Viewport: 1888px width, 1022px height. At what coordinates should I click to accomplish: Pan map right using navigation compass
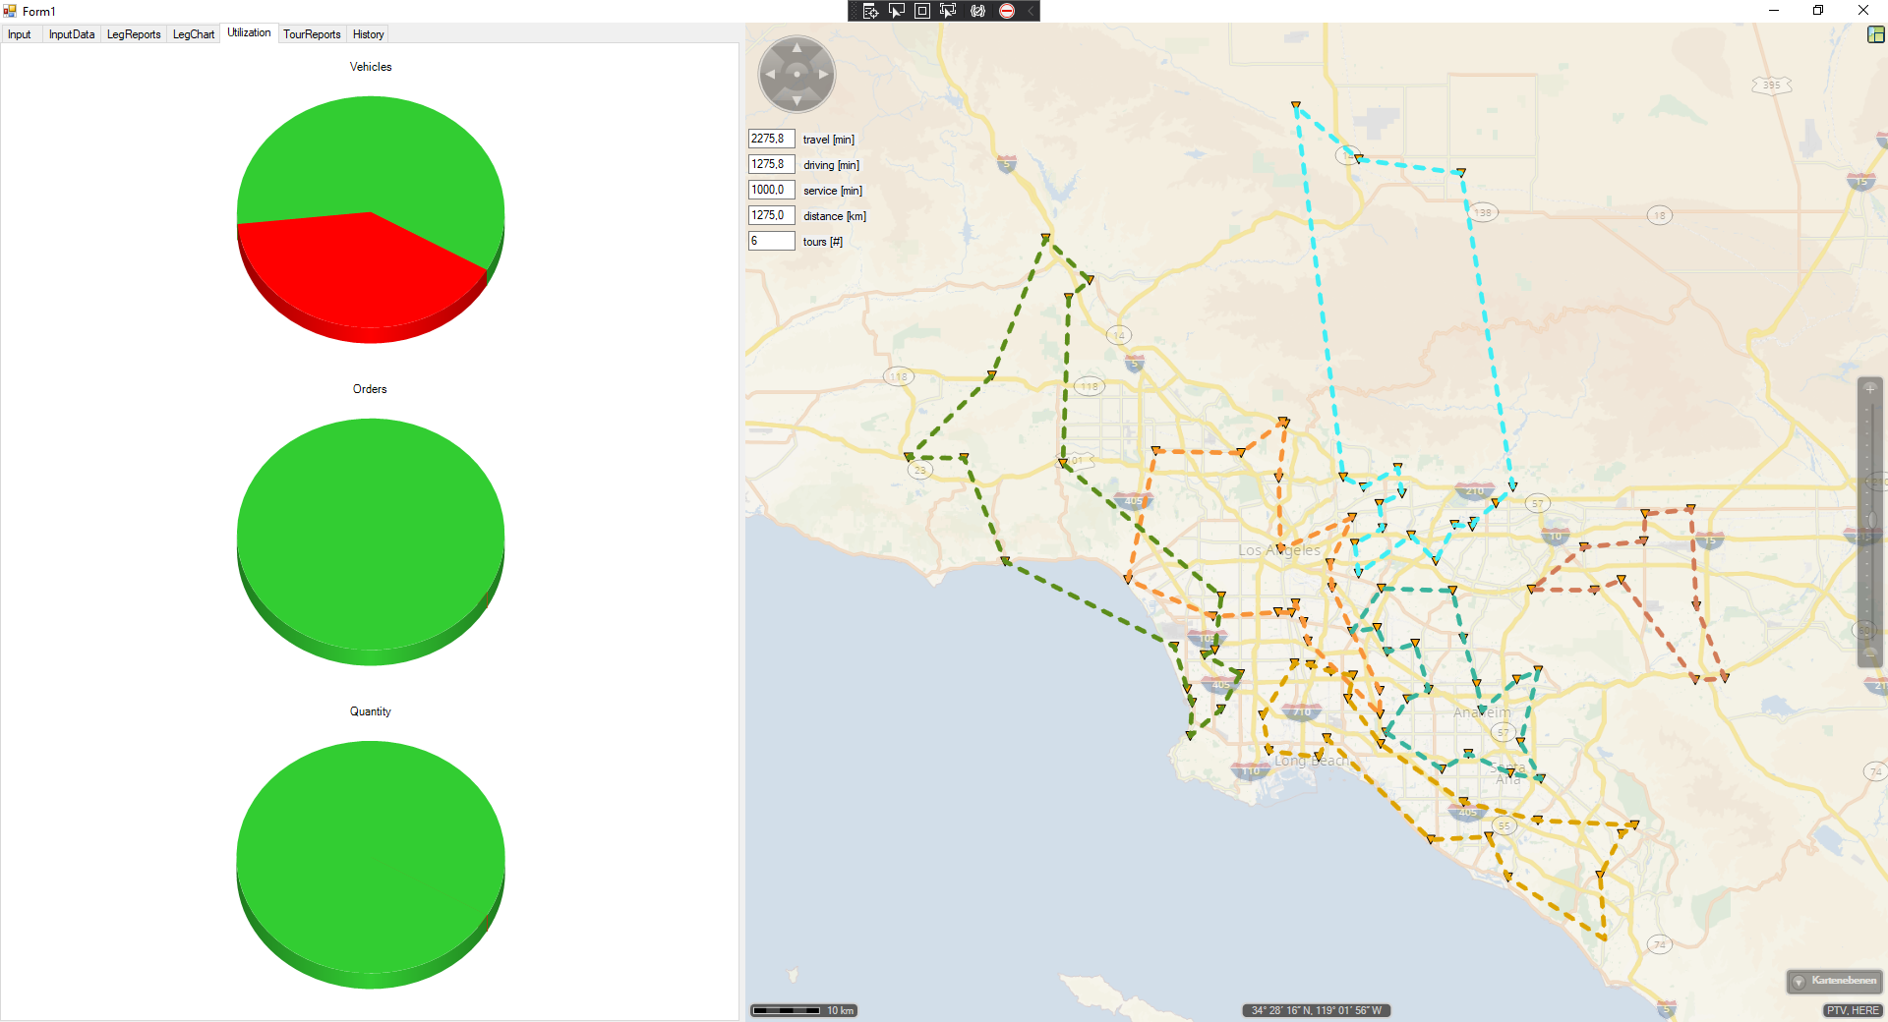click(x=824, y=75)
